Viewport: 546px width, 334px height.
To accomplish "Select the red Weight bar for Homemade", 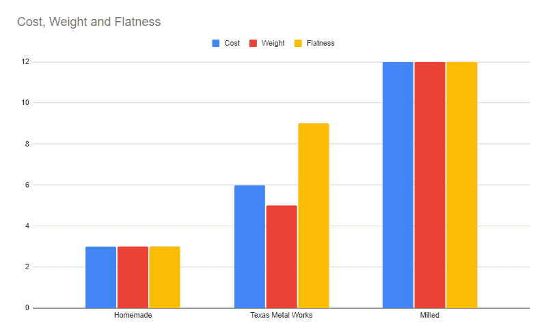I will tap(133, 277).
